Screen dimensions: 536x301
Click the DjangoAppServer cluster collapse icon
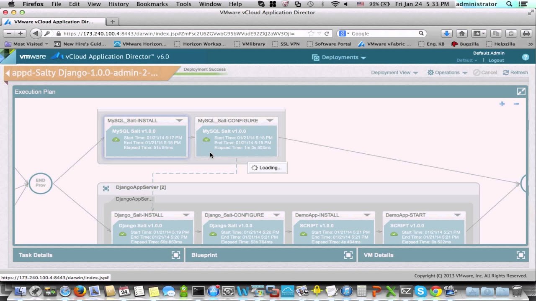pyautogui.click(x=106, y=189)
